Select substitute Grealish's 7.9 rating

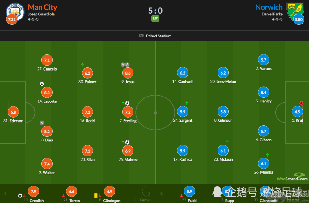pyautogui.click(x=33, y=191)
